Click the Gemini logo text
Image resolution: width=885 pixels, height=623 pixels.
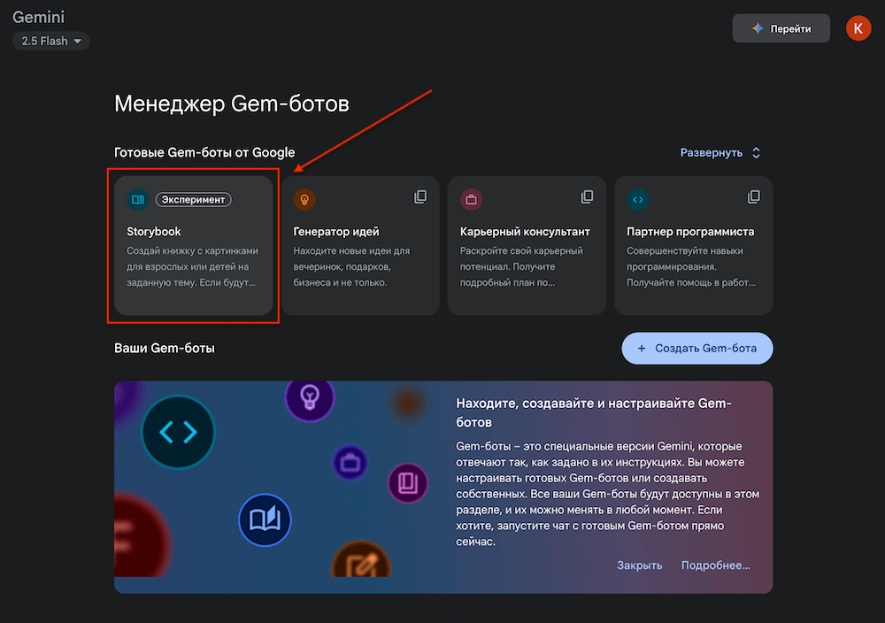38,17
